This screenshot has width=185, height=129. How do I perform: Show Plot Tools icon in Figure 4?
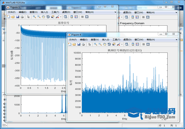(148, 44)
